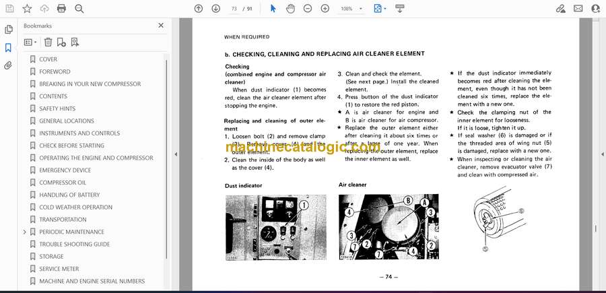Open the Share link icon
This screenshot has height=293, width=606.
point(561,9)
